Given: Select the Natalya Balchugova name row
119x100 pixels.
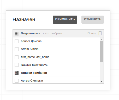Looking at the screenshot, I should pyautogui.click(x=56, y=65).
